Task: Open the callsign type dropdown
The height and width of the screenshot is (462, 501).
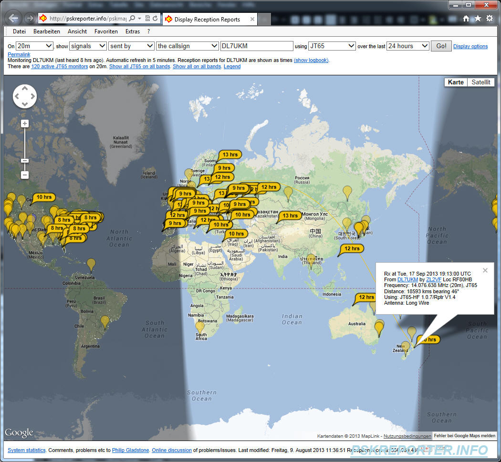Action: tap(187, 46)
